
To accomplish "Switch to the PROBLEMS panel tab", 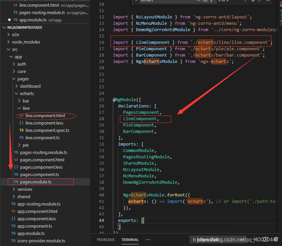I will point(106,240).
